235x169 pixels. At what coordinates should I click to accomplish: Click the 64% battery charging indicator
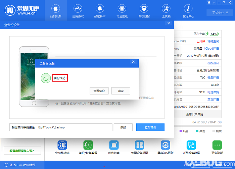(214, 34)
